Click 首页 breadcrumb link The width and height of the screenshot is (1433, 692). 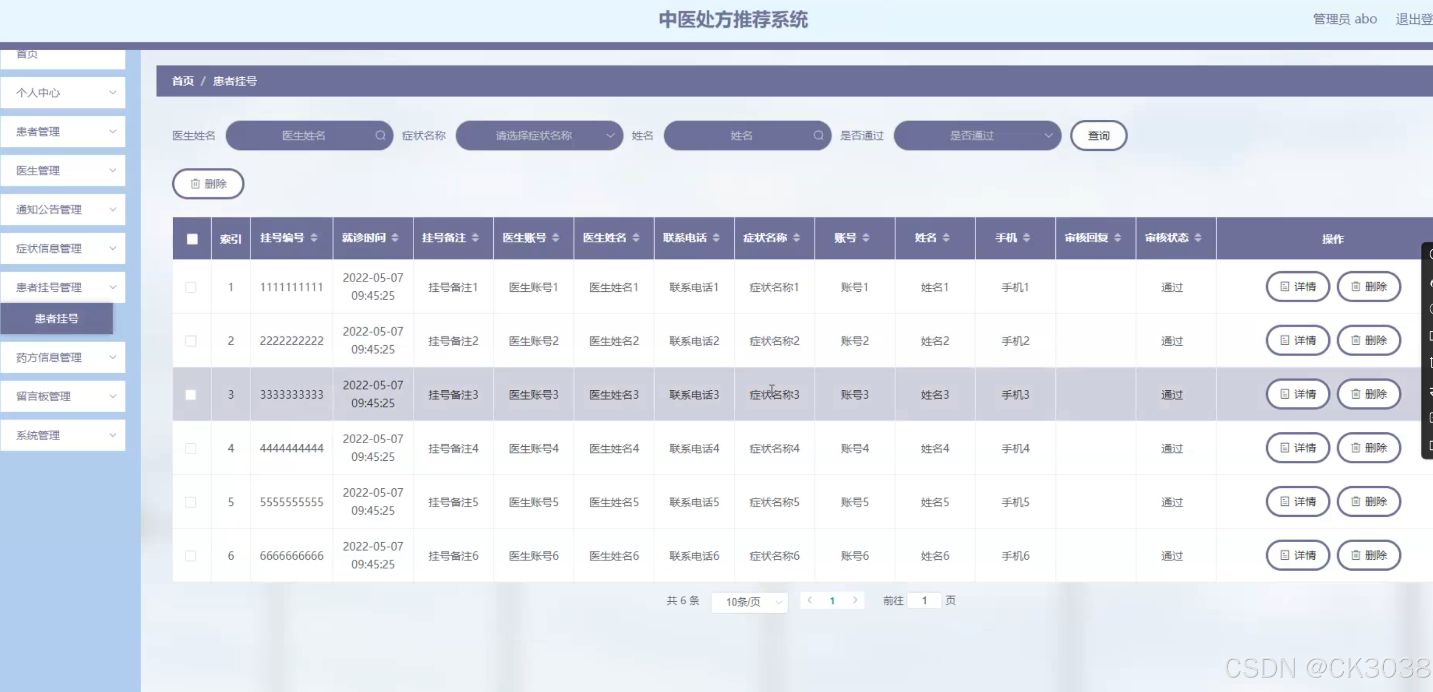(183, 81)
